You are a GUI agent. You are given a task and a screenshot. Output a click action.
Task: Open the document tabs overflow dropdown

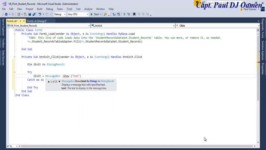259,21
